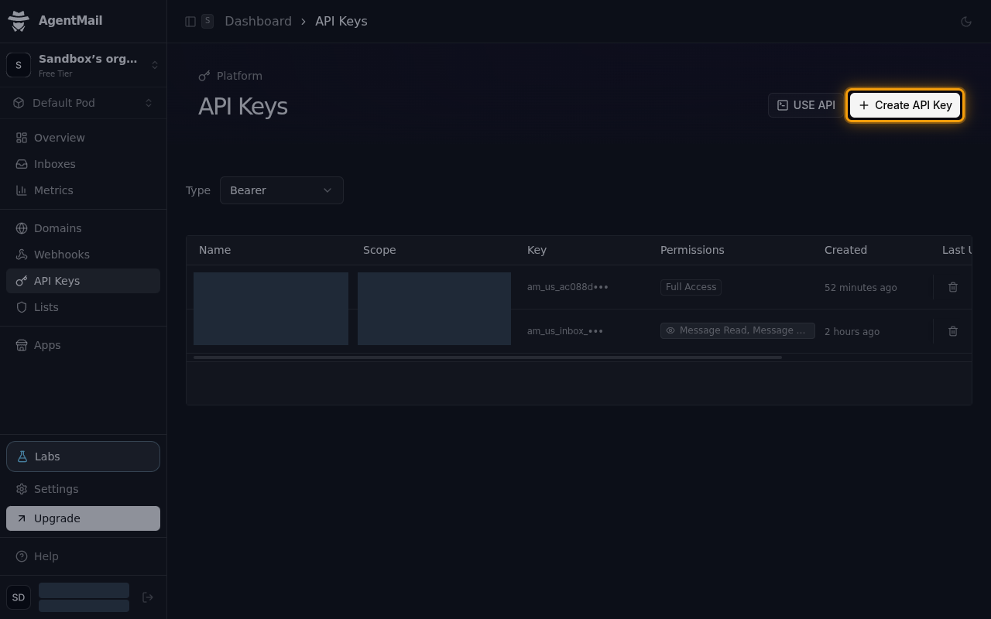The image size is (991, 619).
Task: Go to Inboxes in sidebar
Action: [83, 164]
